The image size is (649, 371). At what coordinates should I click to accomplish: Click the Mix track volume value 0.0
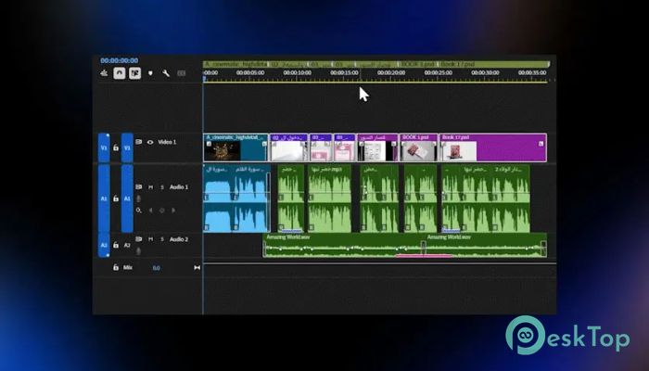[x=156, y=268]
